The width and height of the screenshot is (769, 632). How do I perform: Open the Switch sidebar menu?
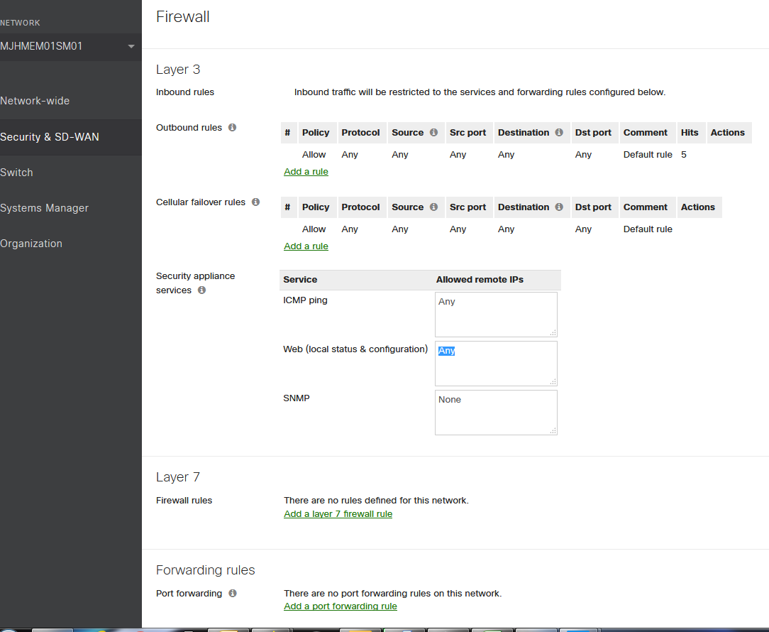[17, 173]
